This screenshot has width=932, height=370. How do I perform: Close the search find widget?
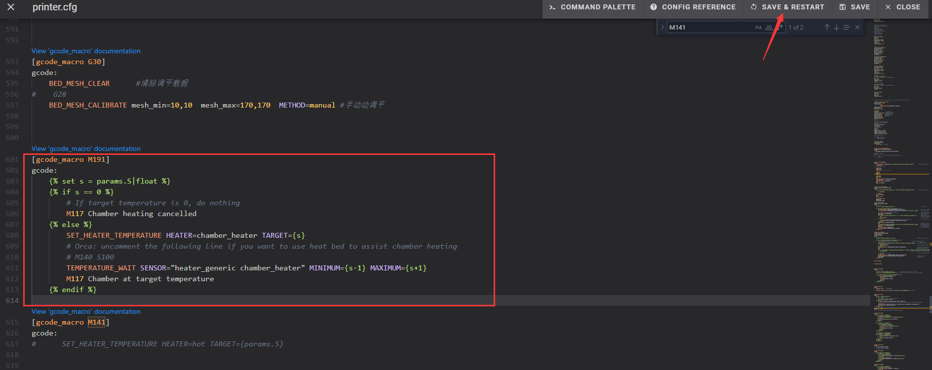click(857, 28)
